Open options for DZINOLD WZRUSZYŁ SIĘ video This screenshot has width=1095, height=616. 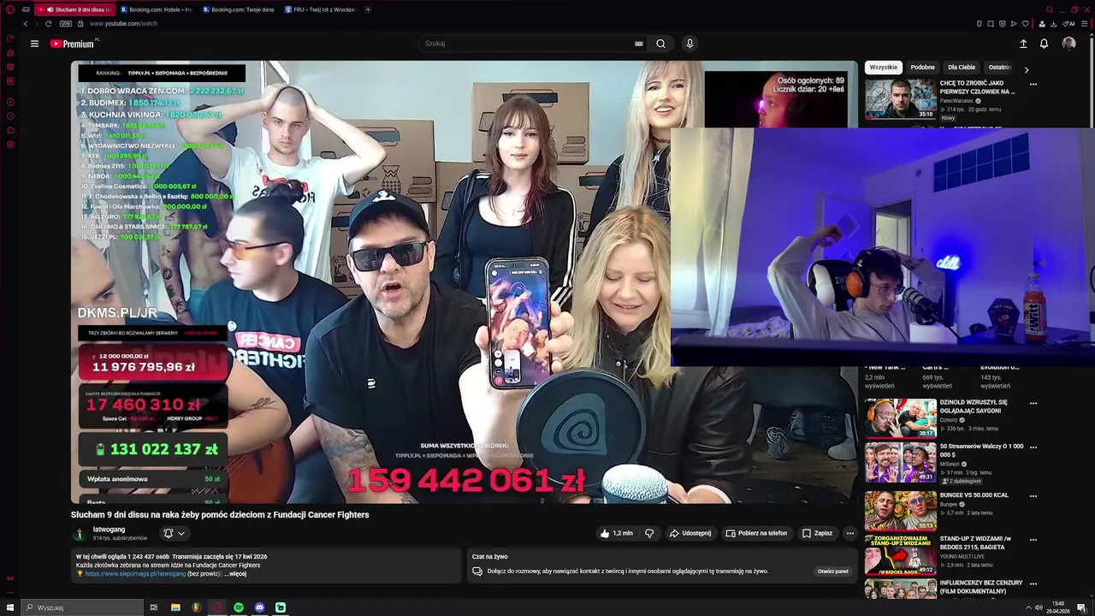coord(1033,403)
